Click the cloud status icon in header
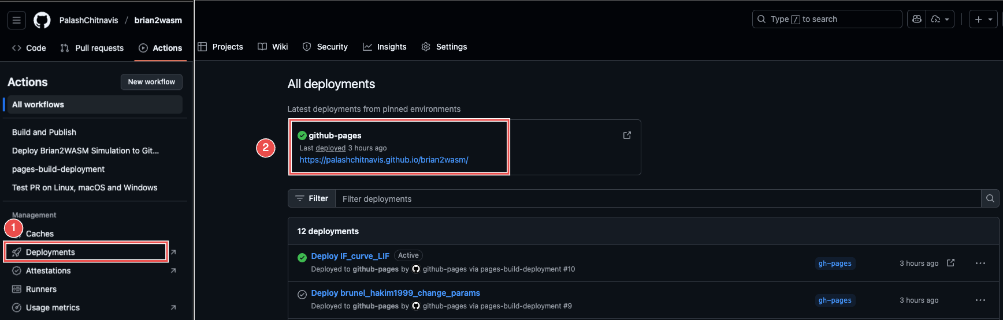1003x320 pixels. click(936, 19)
